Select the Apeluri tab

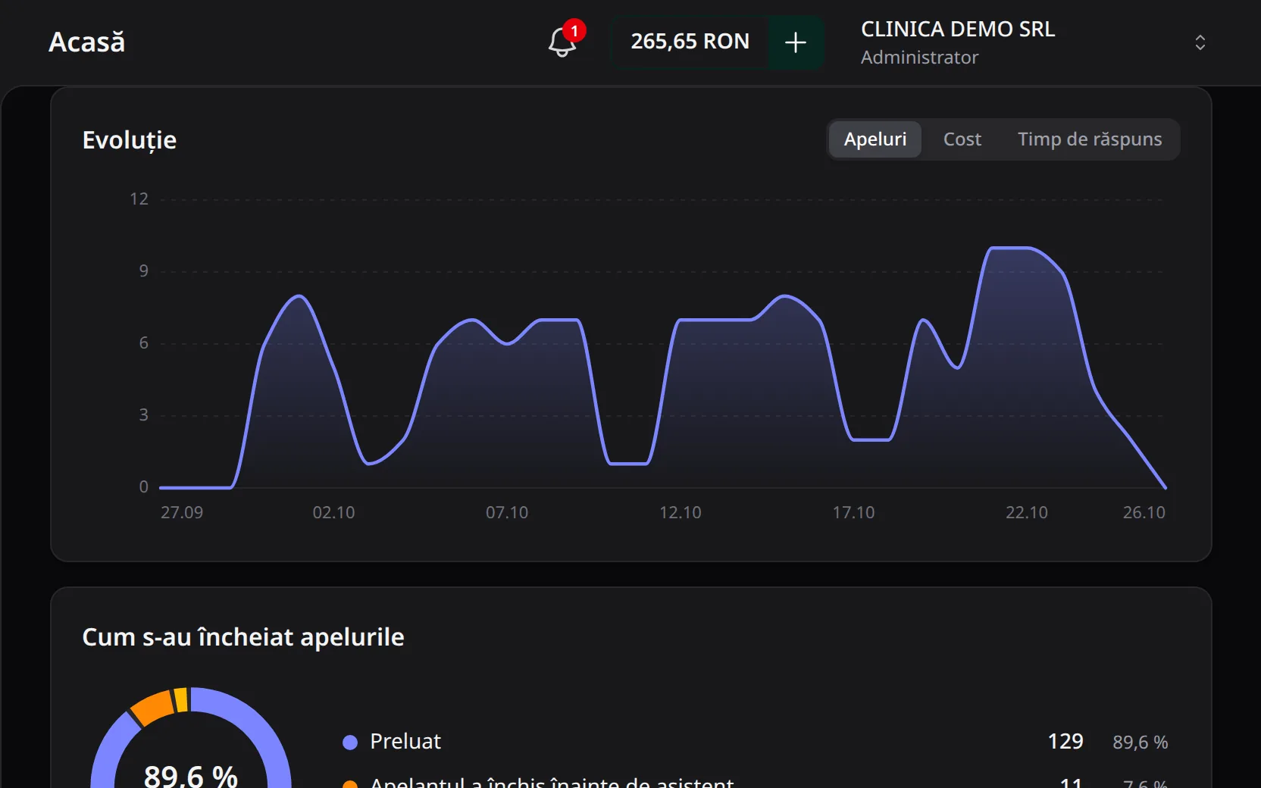875,139
